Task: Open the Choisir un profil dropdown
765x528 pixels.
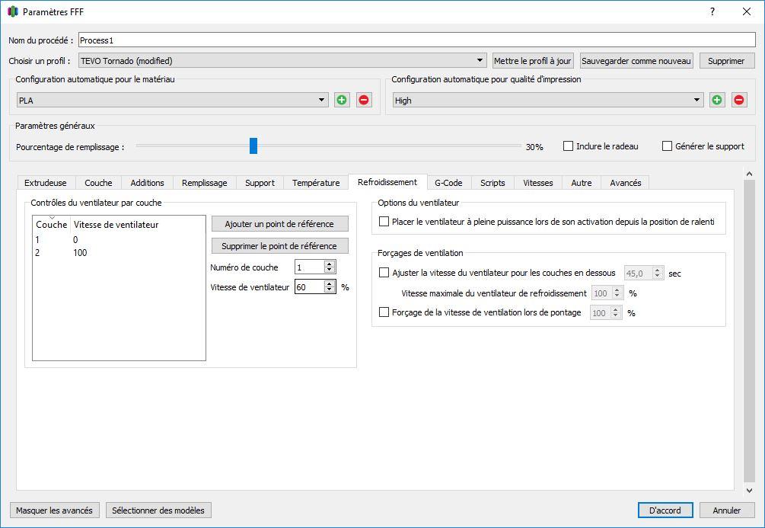Action: click(282, 60)
